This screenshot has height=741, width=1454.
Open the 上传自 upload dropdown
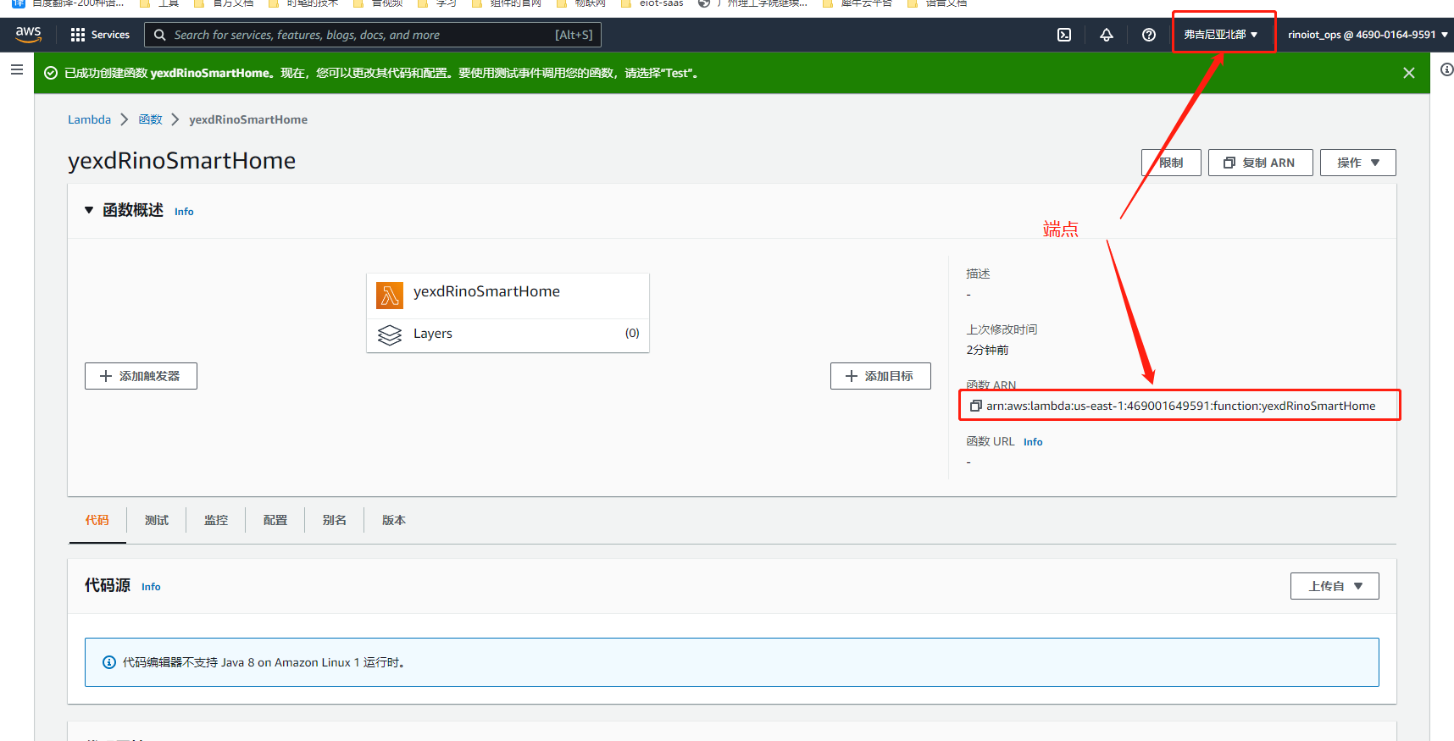1335,586
